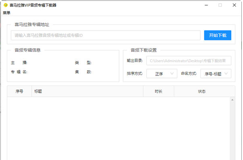This screenshot has width=243, height=160.
Task: Click the 主播 label
Action: coord(19,63)
